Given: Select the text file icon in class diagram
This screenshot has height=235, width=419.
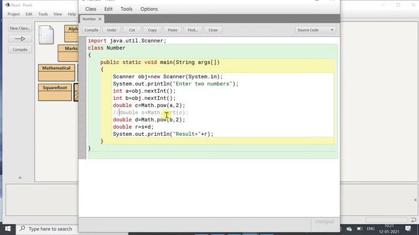Looking at the screenshot, I should 46,35.
